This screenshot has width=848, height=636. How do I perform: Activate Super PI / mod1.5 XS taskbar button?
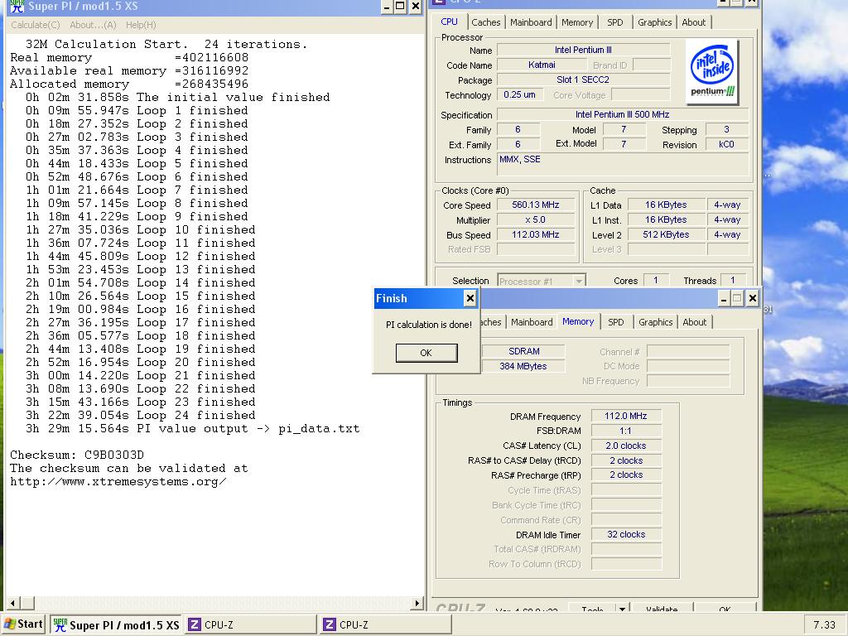tap(116, 624)
